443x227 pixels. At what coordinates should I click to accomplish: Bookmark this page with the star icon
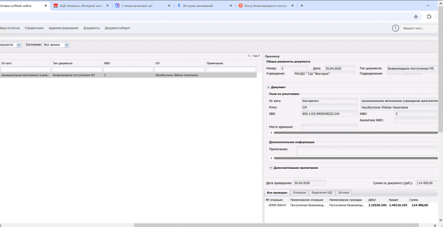[x=415, y=17]
